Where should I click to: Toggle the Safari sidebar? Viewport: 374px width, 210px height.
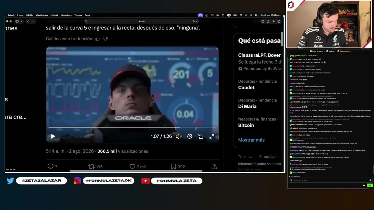[x=17, y=21]
